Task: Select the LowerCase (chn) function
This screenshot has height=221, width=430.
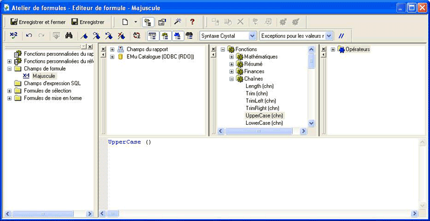Action: (x=265, y=123)
